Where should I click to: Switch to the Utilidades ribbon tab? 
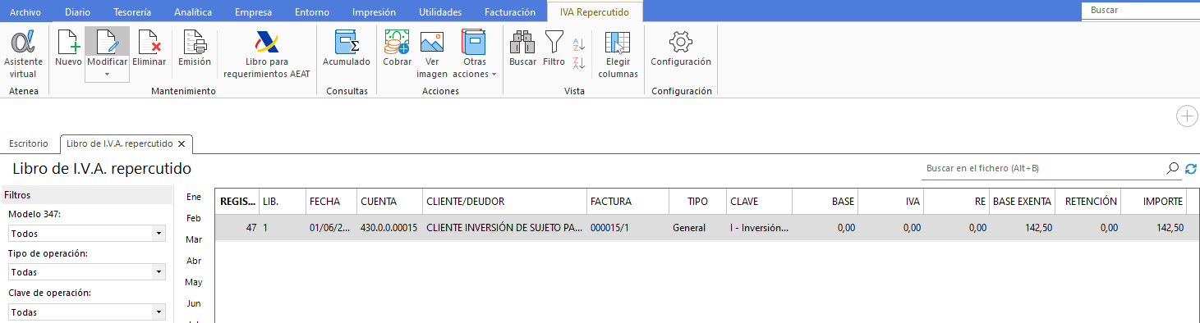point(440,12)
